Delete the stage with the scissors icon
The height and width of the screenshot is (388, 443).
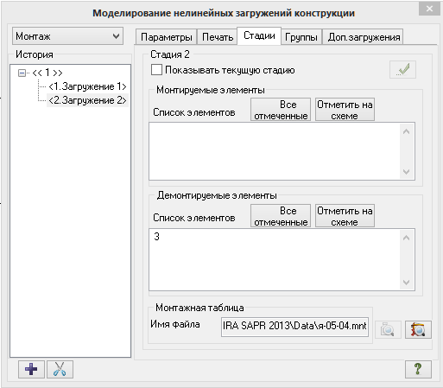pyautogui.click(x=60, y=369)
